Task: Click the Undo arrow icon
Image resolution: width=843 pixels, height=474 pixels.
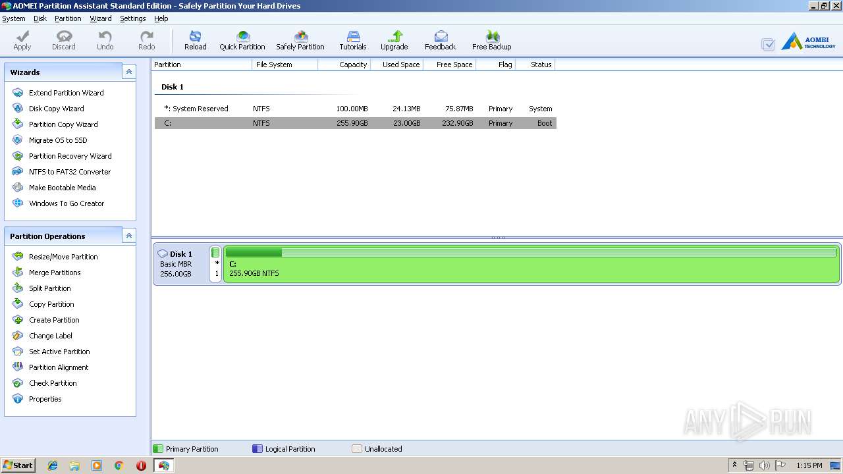Action: [105, 37]
